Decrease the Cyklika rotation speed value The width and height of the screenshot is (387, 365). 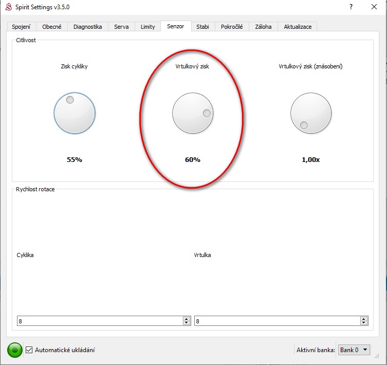(x=186, y=323)
